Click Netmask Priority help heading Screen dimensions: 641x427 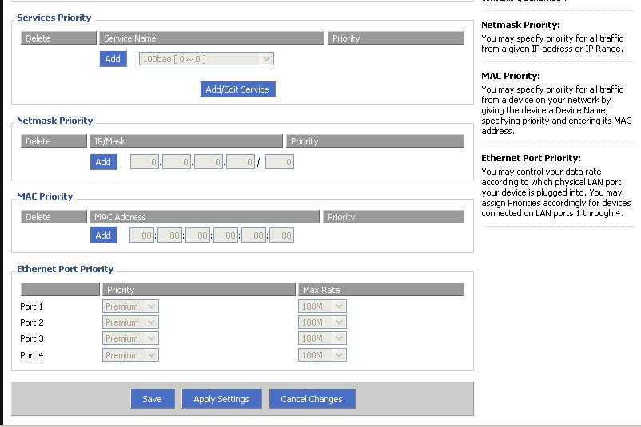[x=520, y=25]
